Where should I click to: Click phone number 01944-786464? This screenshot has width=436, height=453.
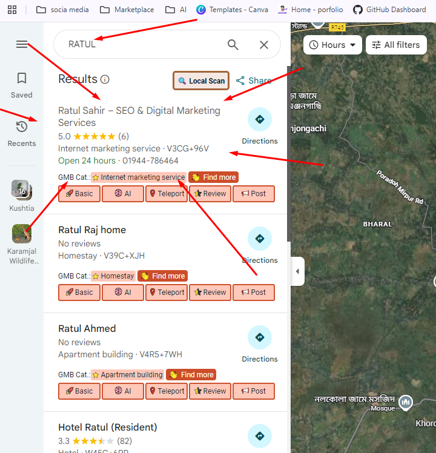(x=150, y=160)
